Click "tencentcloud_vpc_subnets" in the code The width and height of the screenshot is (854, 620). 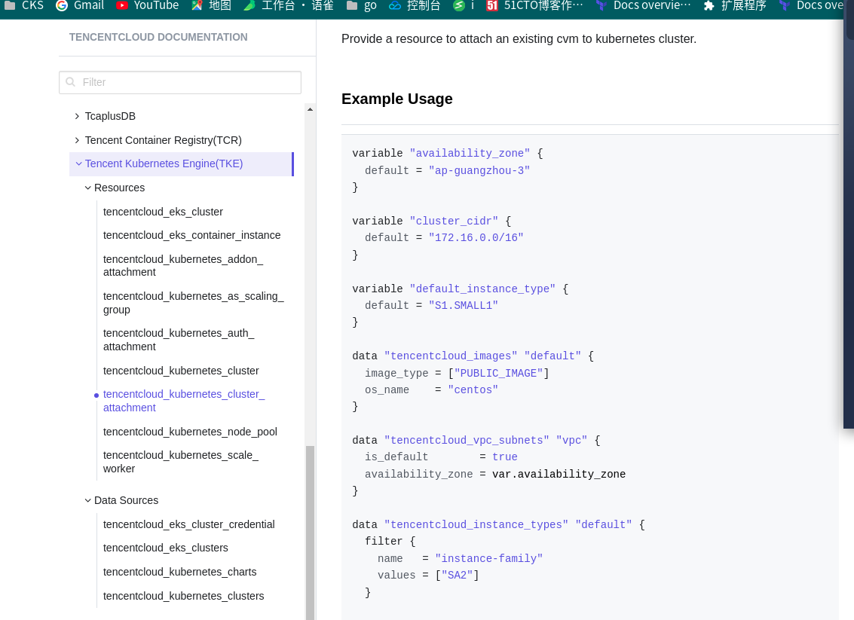[467, 441]
